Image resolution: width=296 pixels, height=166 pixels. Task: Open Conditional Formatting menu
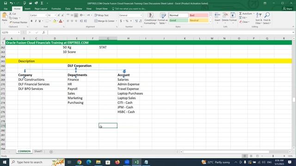point(150,18)
